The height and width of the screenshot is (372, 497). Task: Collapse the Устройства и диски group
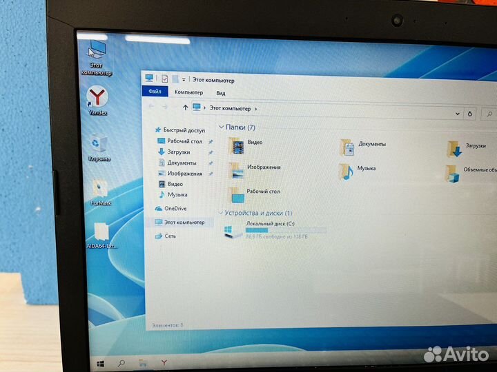pos(221,214)
